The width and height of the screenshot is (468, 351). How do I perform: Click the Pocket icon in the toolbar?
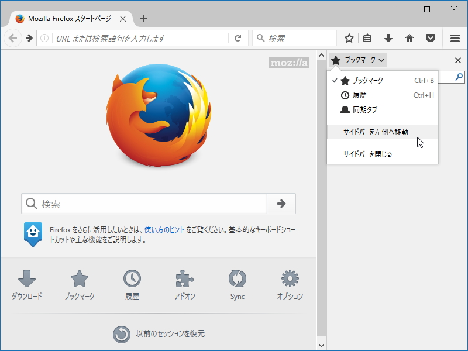(431, 37)
